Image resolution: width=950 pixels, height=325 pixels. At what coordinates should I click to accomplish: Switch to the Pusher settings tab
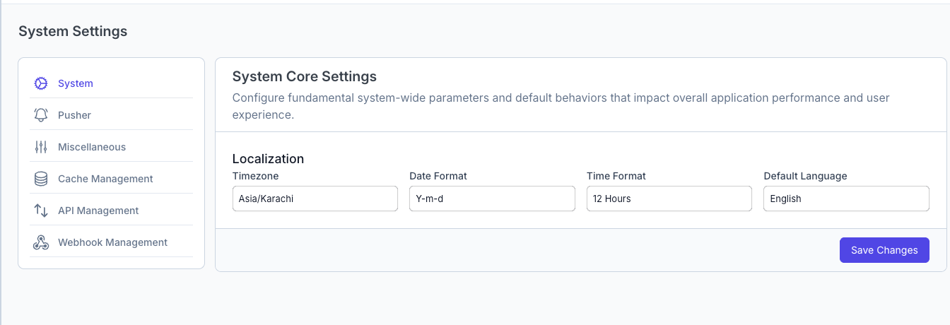pyautogui.click(x=74, y=115)
